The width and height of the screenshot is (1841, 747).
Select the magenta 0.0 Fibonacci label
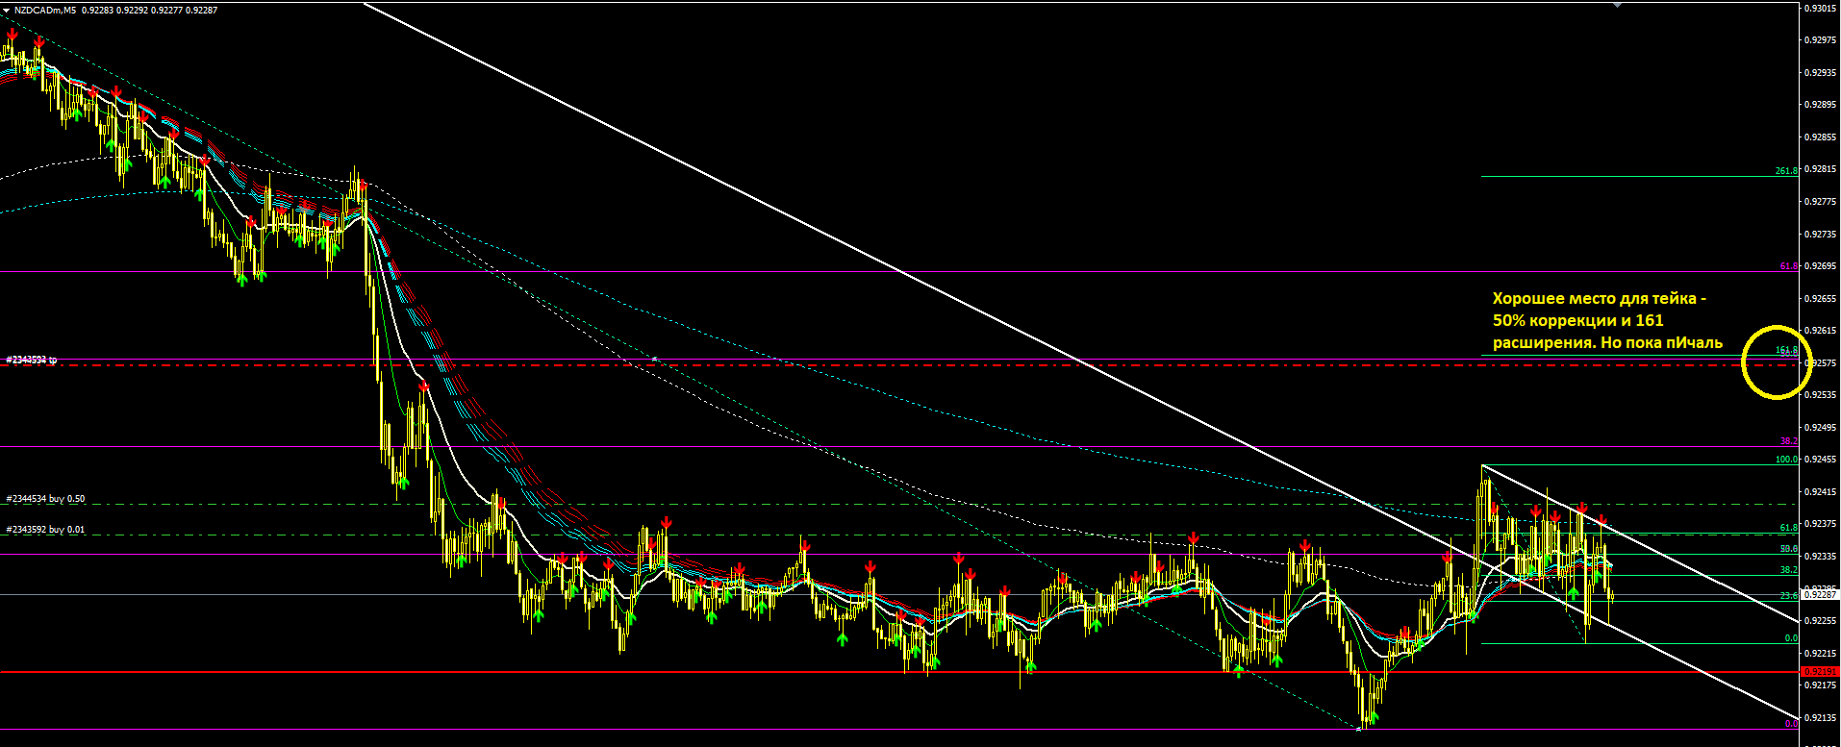[1791, 724]
